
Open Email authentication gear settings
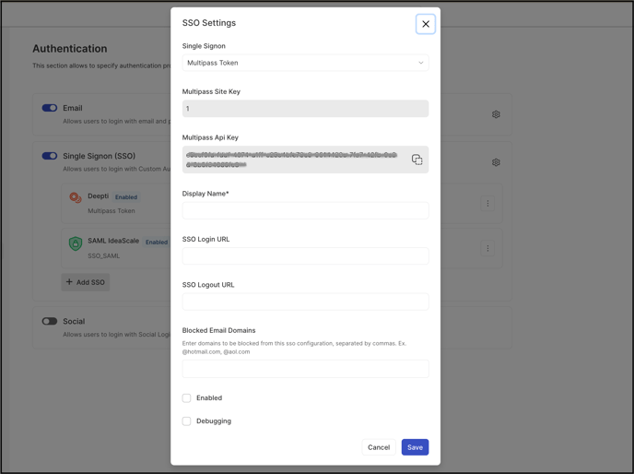coord(496,114)
